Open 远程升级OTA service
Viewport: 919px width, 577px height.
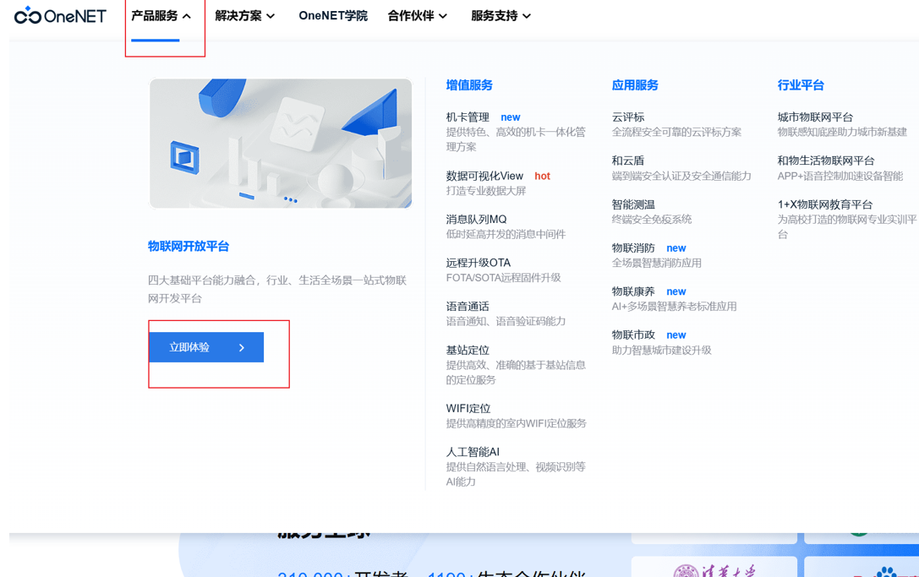click(479, 263)
